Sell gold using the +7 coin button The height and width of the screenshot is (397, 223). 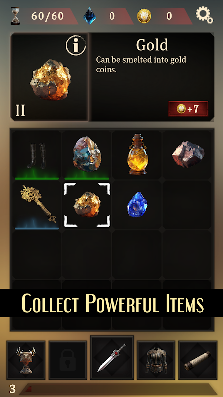coord(188,109)
